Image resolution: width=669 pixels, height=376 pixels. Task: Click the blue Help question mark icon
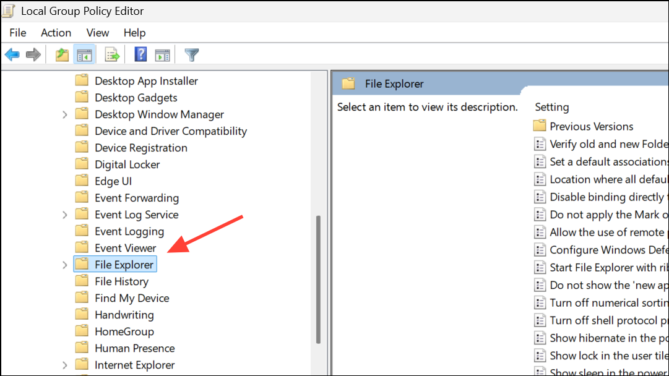[140, 54]
